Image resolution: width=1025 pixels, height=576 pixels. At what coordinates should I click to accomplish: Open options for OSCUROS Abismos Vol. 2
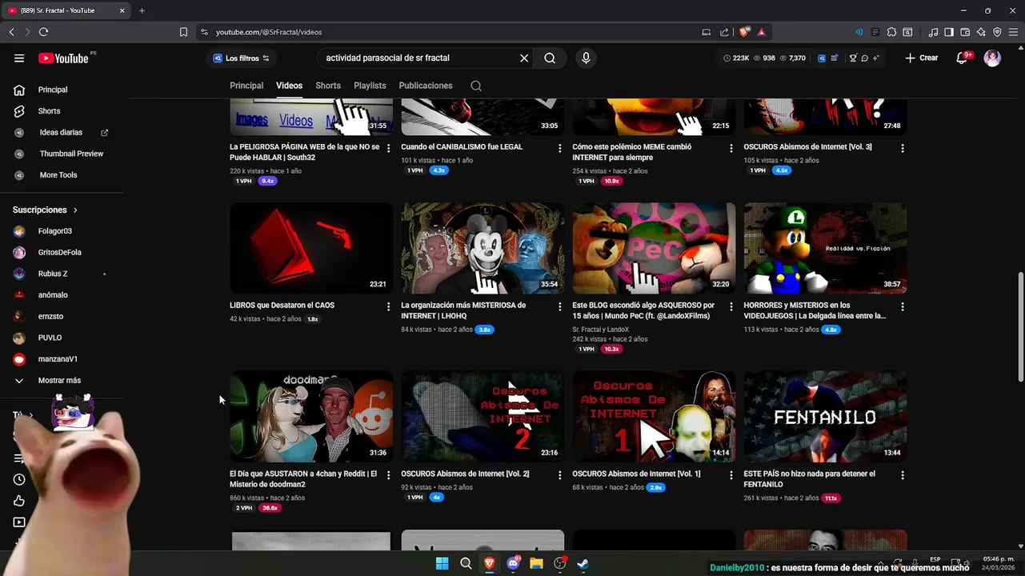(x=559, y=475)
